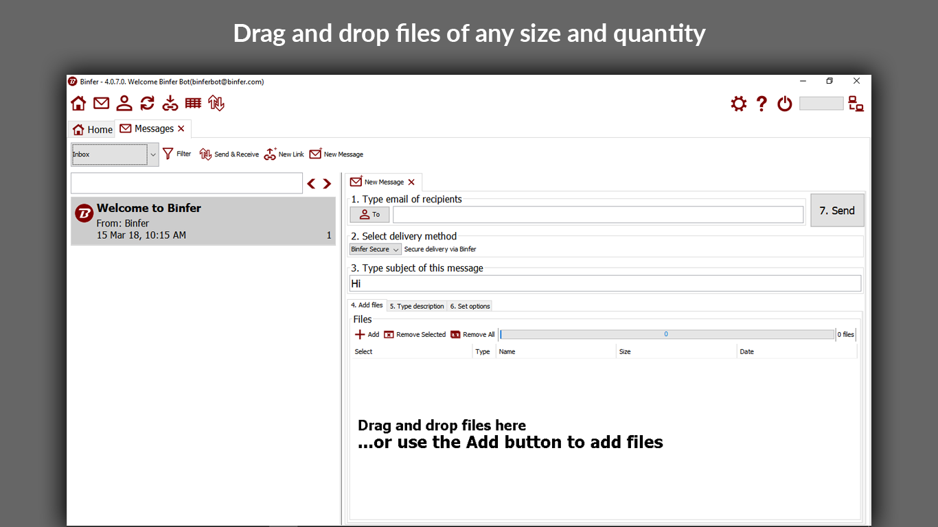The height and width of the screenshot is (527, 938).
Task: Click the power logout icon
Action: coord(785,104)
